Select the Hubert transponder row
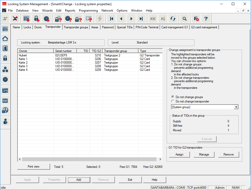This screenshot has height=190, width=251. (x=36, y=55)
